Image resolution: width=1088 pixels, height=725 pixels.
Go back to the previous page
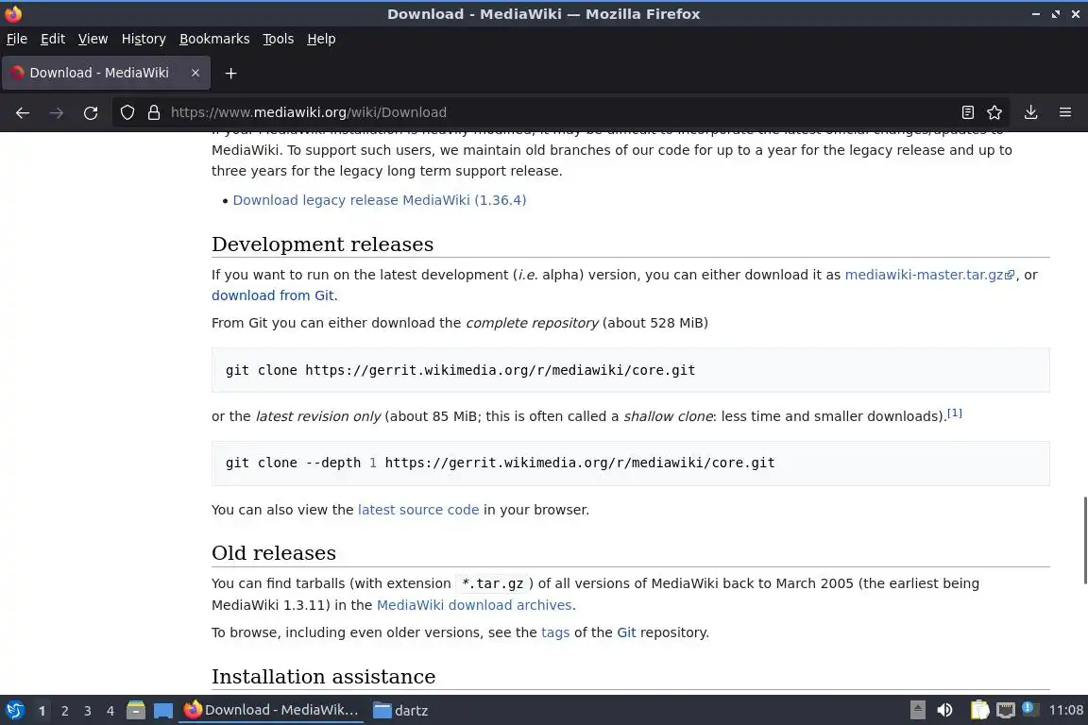pos(23,112)
